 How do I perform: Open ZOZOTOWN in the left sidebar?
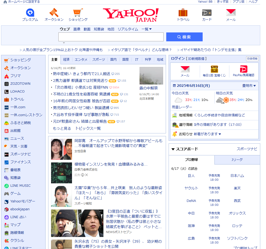[20, 83]
